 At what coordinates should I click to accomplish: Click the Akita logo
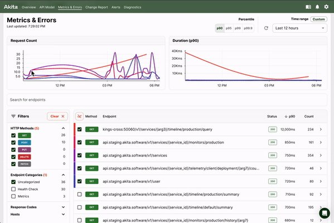coord(11,7)
